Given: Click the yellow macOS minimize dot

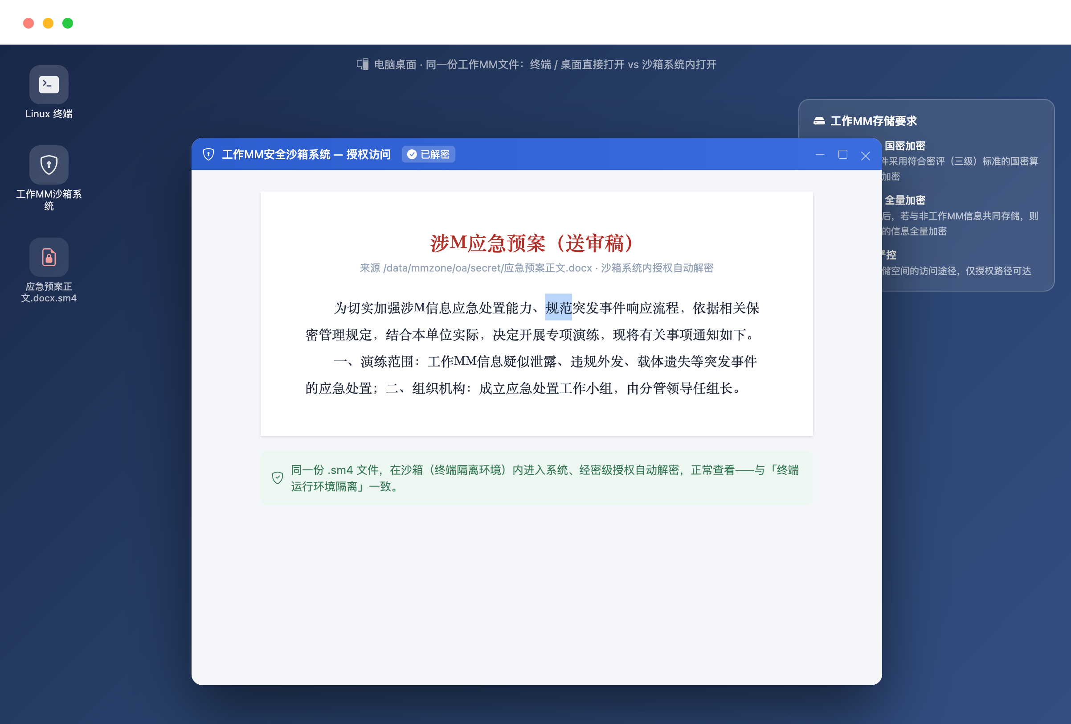Looking at the screenshot, I should pyautogui.click(x=48, y=23).
